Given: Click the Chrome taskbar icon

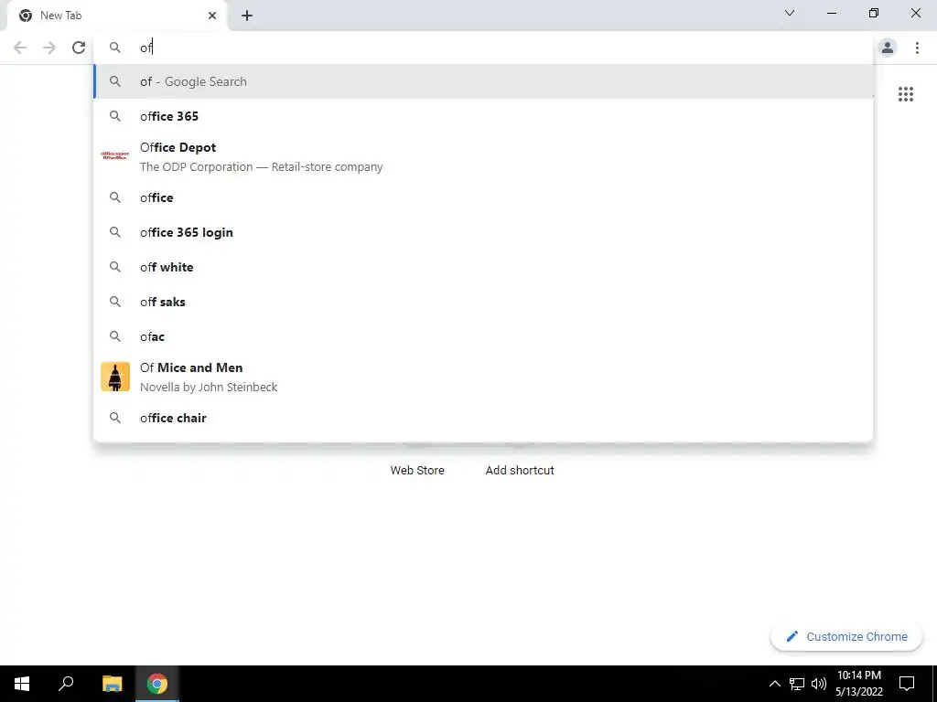Looking at the screenshot, I should pos(157,684).
